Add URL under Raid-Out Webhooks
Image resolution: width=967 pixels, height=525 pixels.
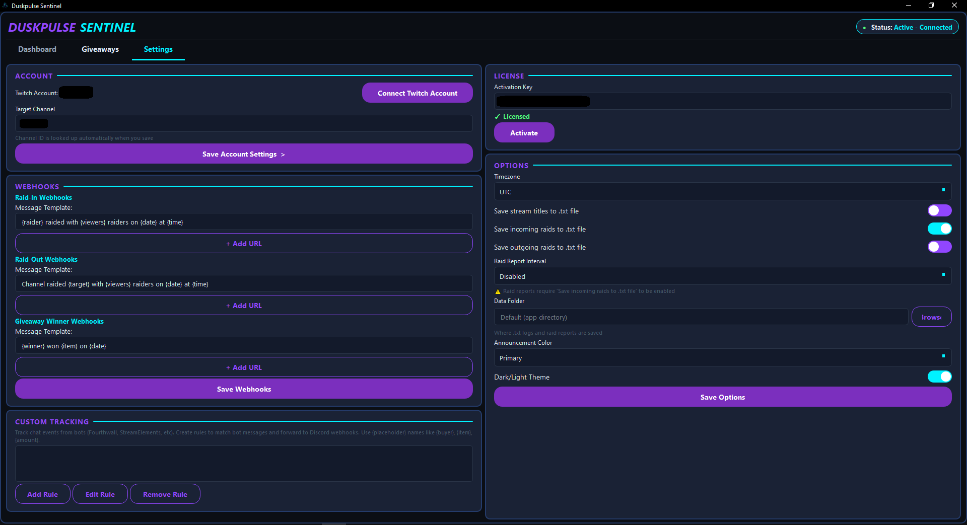244,306
